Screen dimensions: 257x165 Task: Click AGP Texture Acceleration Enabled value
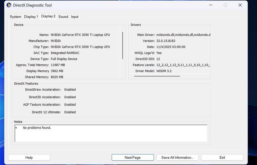pyautogui.click(x=70, y=105)
